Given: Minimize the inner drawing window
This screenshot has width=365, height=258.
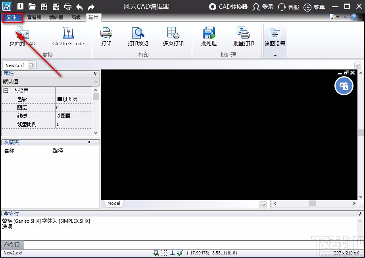Looking at the screenshot, I should coord(340,73).
